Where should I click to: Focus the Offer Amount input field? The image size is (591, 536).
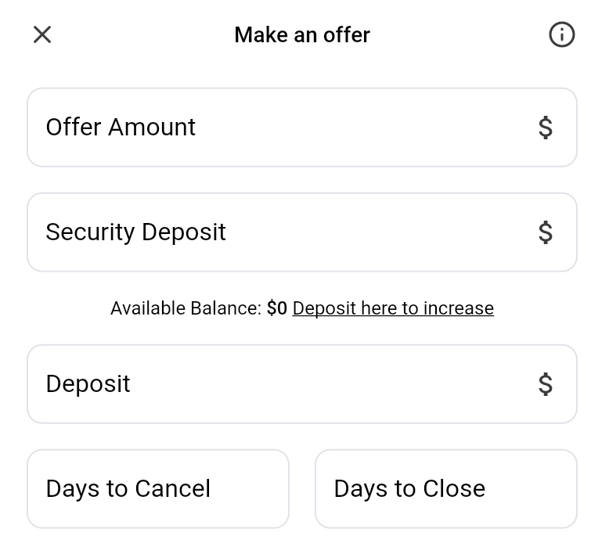click(302, 128)
